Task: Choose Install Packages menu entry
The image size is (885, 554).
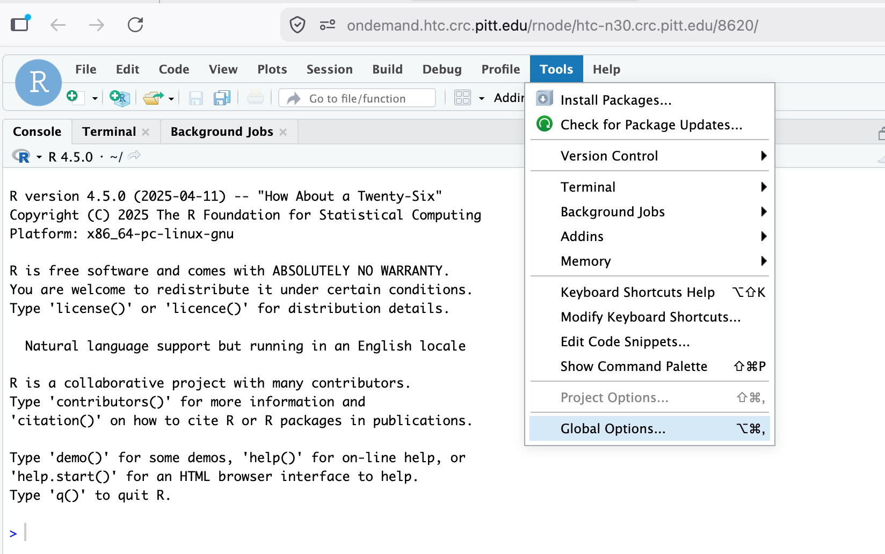Action: tap(615, 100)
